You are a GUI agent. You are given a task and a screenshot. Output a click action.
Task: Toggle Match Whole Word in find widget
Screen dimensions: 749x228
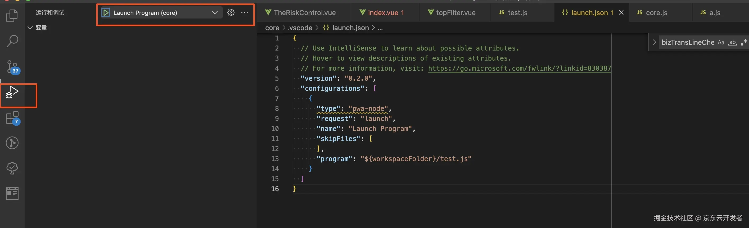click(732, 42)
